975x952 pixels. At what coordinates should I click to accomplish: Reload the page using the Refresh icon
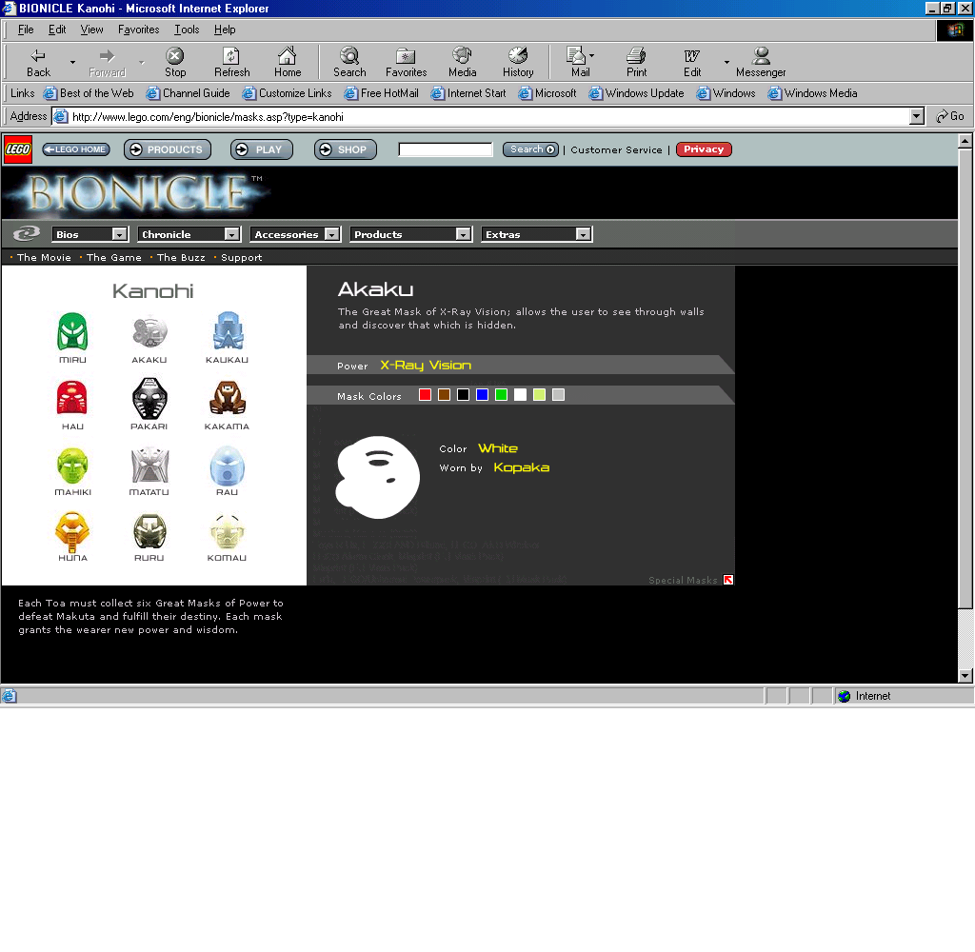pyautogui.click(x=231, y=63)
